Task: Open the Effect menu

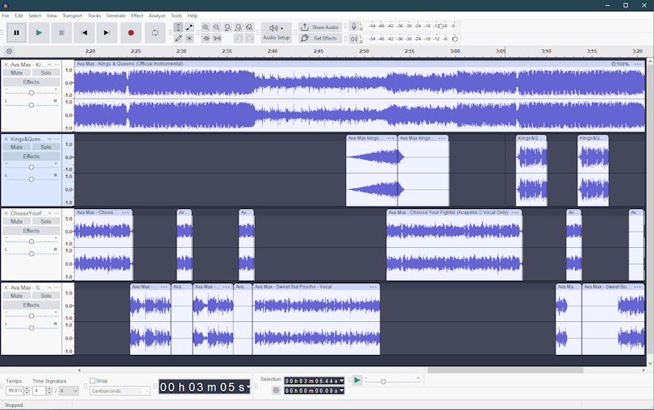Action: pyautogui.click(x=137, y=15)
